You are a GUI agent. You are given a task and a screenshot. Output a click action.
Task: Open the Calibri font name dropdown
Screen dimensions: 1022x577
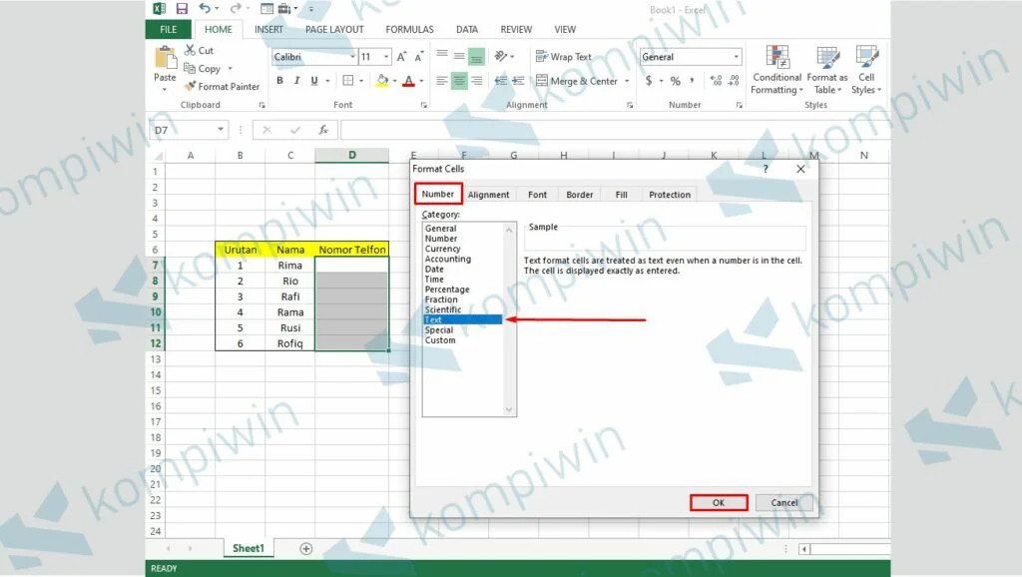(349, 57)
